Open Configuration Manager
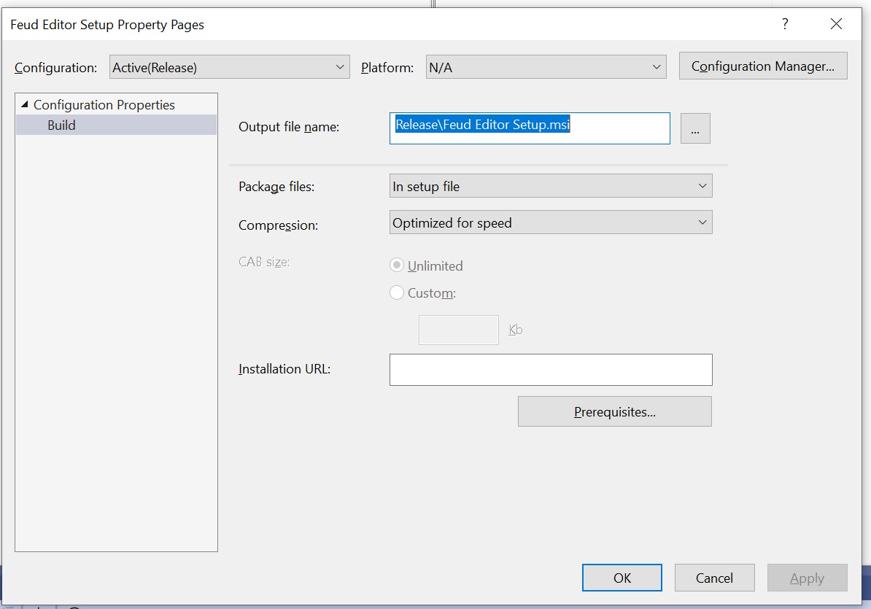This screenshot has height=609, width=871. (763, 66)
